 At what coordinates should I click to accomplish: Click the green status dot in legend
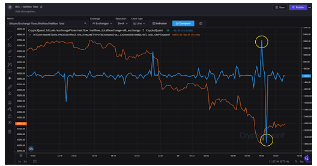point(167,30)
